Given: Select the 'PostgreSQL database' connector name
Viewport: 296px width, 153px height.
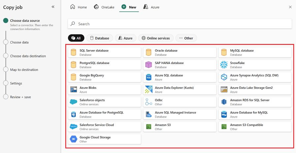Looking at the screenshot, I should click(x=94, y=63).
